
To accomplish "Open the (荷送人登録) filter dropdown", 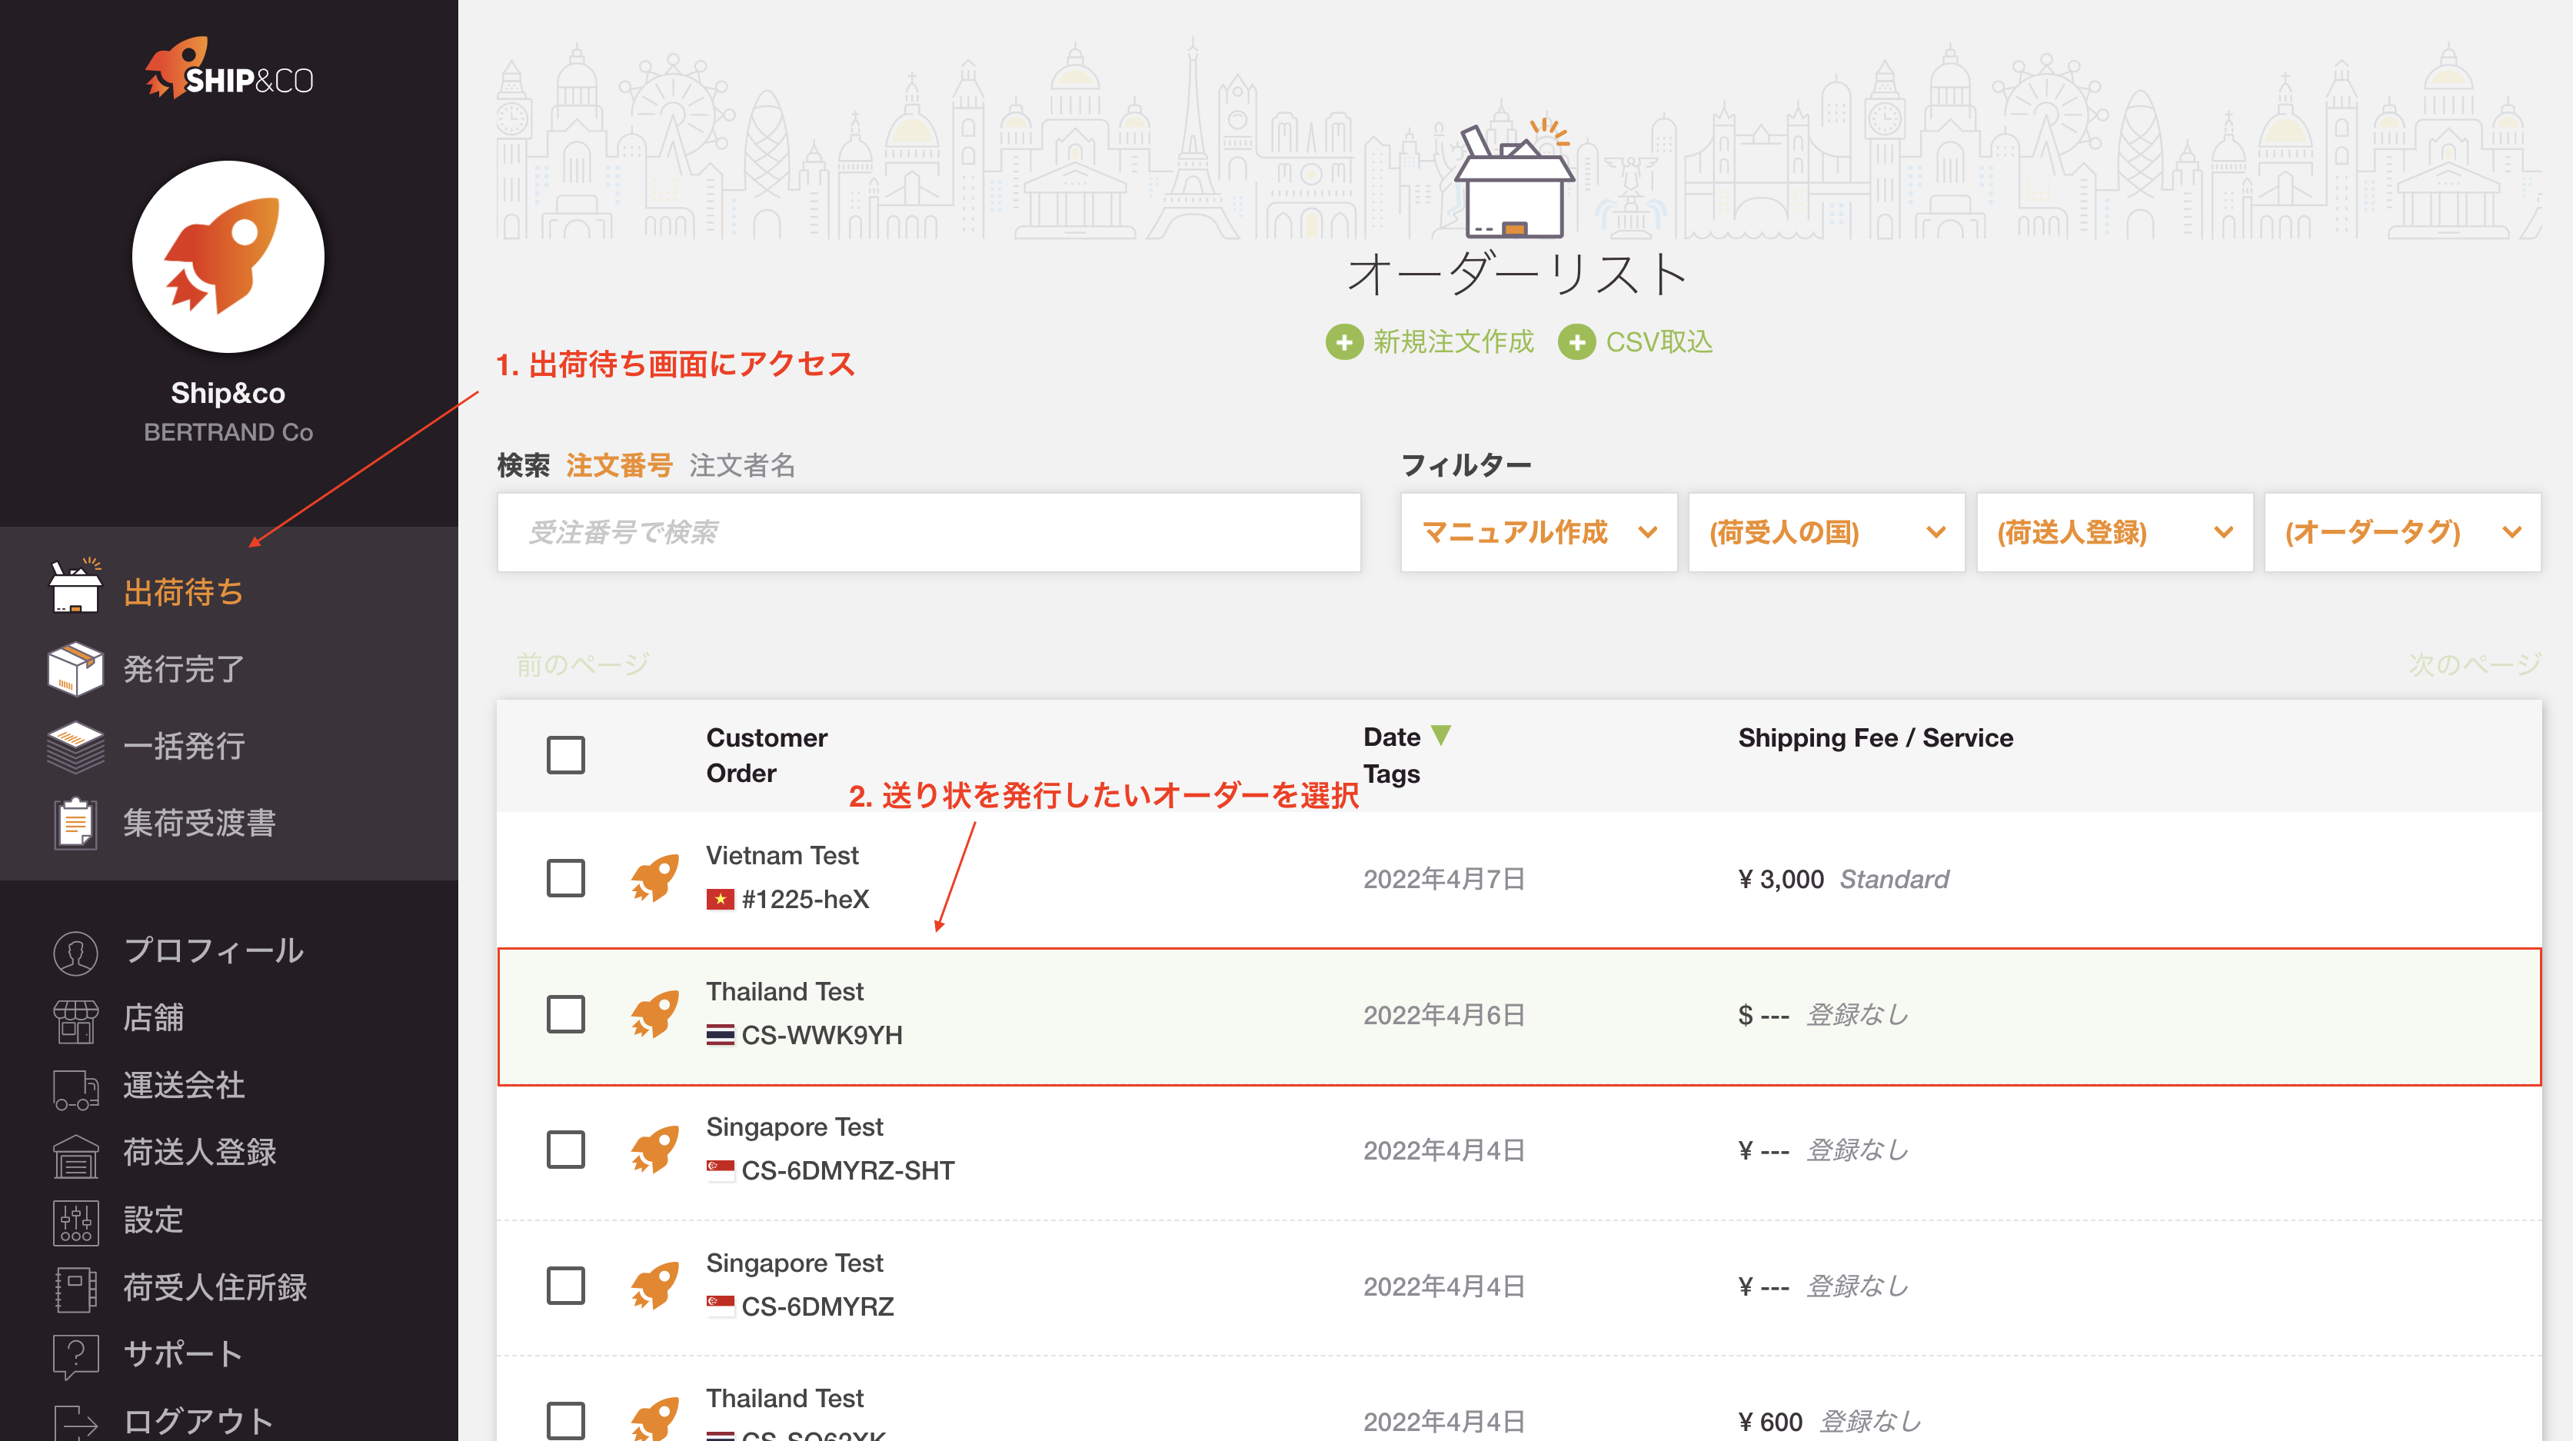I will [2115, 532].
